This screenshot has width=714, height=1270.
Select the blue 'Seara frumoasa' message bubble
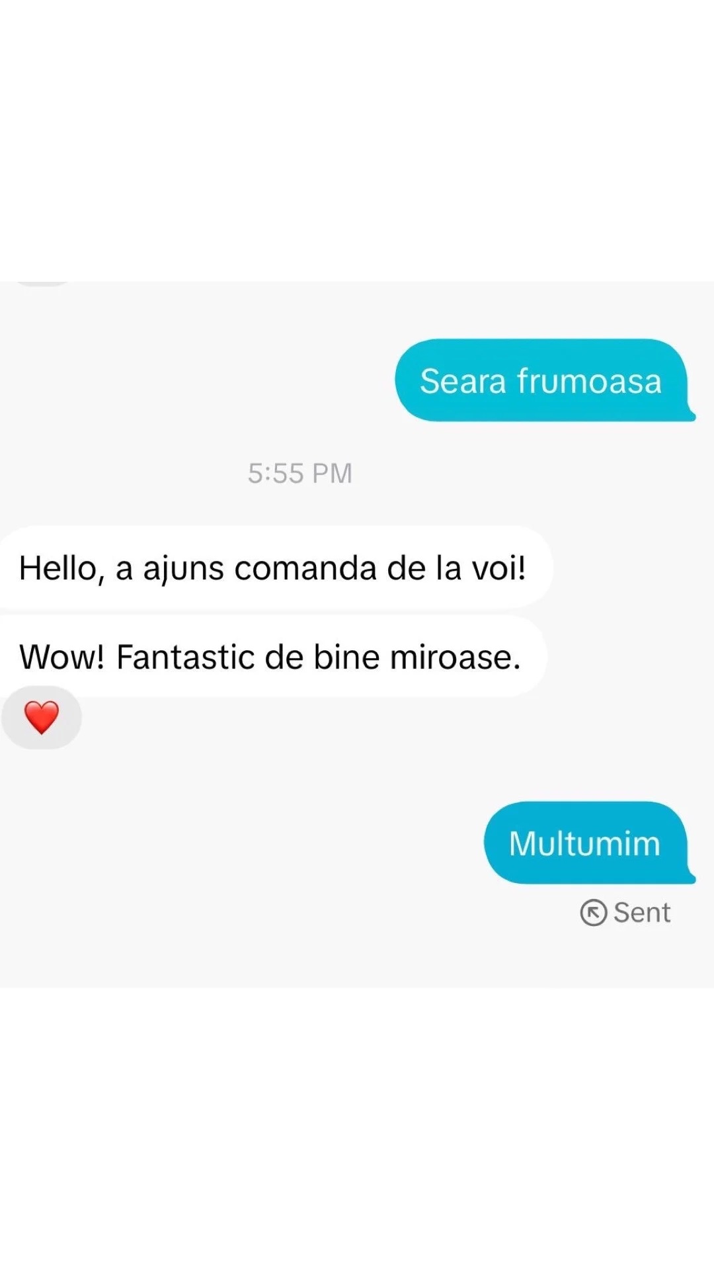coord(545,380)
